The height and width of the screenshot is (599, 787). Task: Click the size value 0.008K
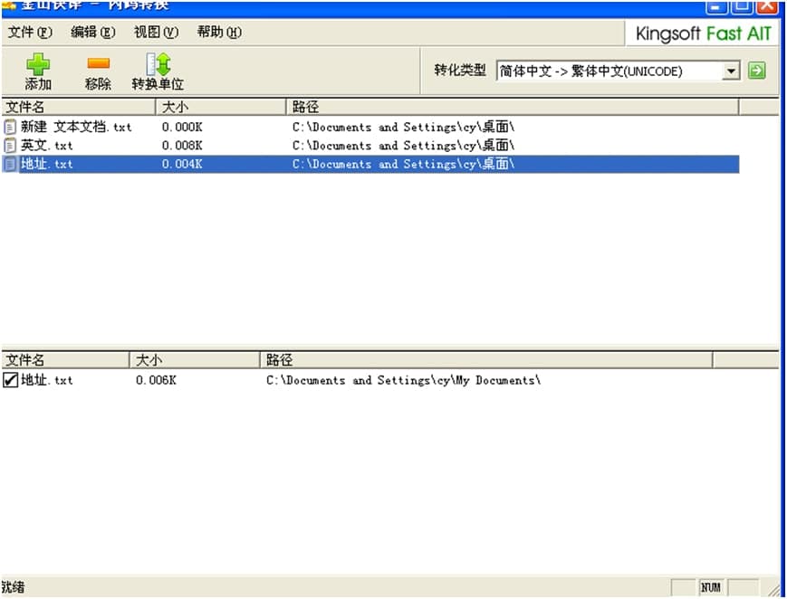pyautogui.click(x=182, y=146)
